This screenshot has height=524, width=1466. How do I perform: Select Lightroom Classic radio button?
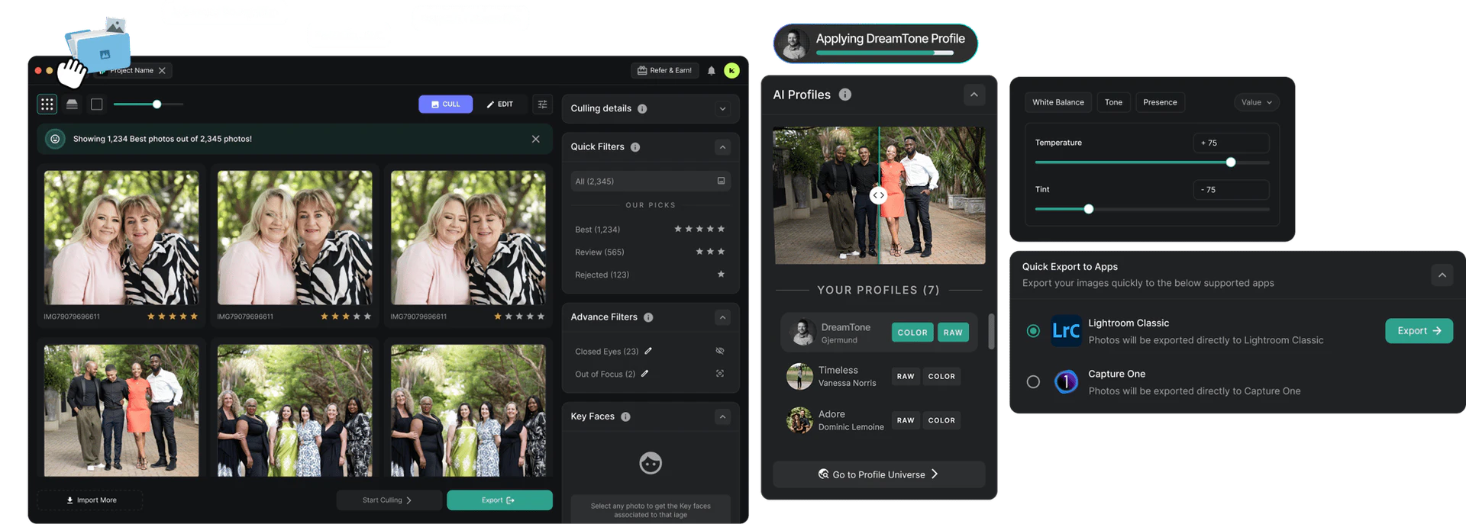coord(1033,331)
